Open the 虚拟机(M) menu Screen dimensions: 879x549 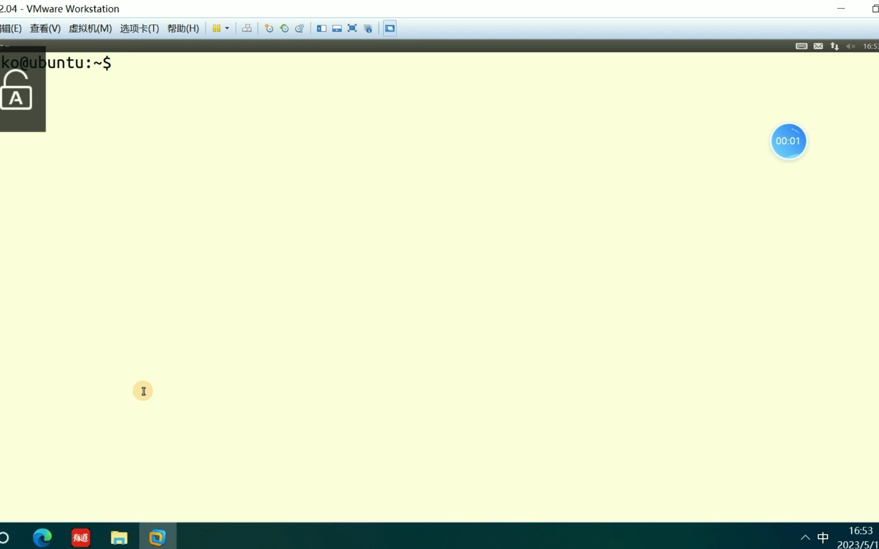click(90, 28)
